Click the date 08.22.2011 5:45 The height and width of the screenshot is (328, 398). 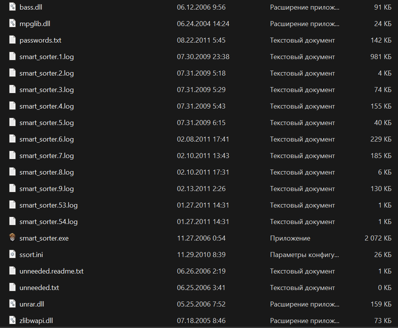tap(201, 40)
